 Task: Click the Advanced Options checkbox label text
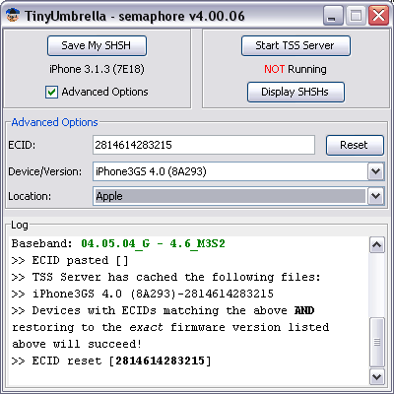[x=104, y=92]
